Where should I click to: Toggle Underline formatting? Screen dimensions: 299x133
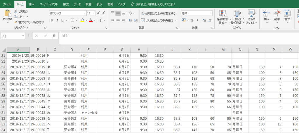point(62,20)
